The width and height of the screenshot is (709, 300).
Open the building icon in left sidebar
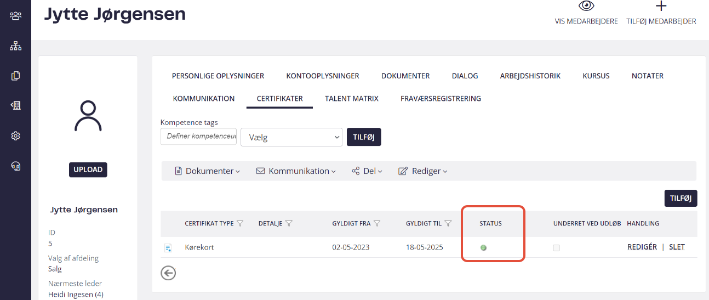15,105
